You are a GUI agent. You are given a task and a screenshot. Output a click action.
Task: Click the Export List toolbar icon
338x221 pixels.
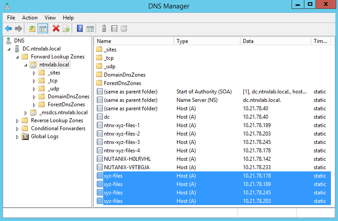click(x=66, y=28)
